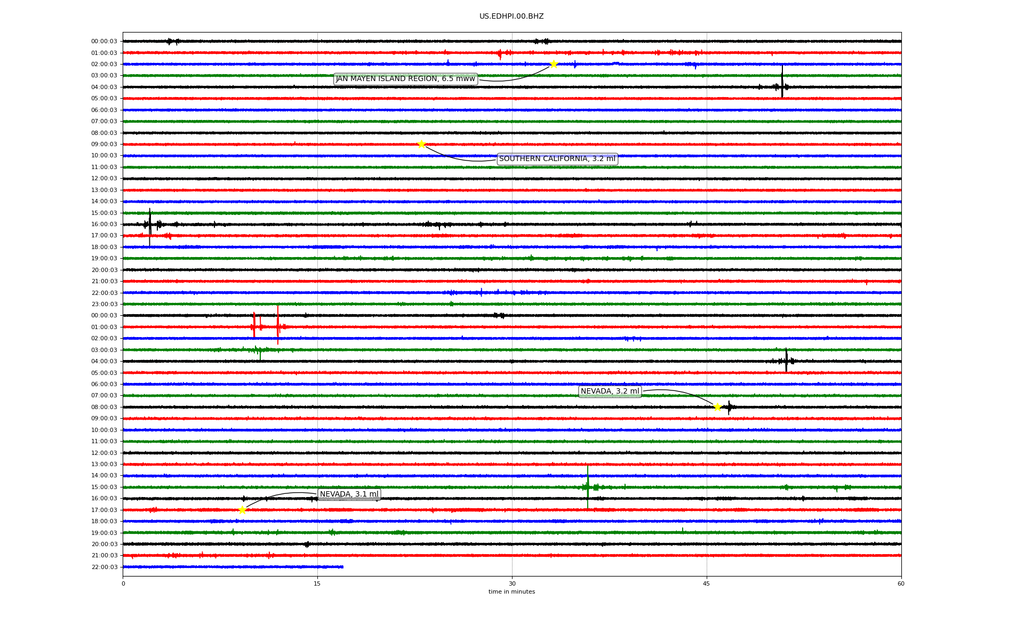Click the end of the short blue final trace

(343, 567)
